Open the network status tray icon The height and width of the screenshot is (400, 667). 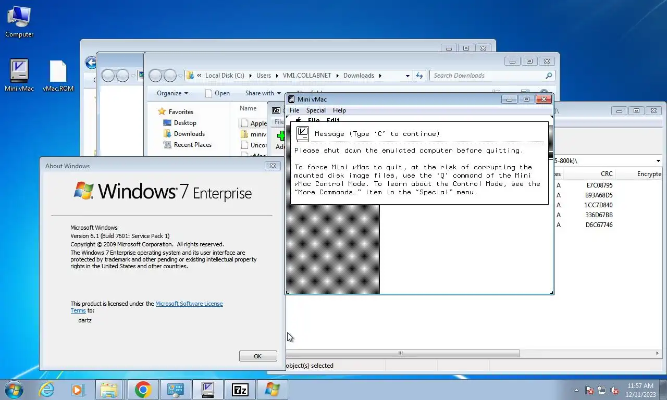click(x=602, y=390)
